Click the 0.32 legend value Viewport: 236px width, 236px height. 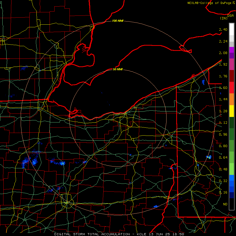(x=223, y=181)
